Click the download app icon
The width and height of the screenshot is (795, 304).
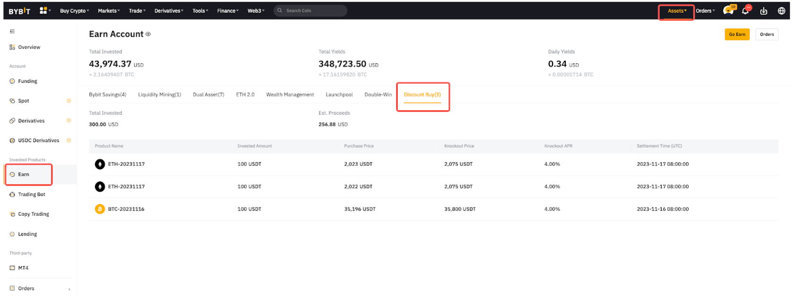763,11
